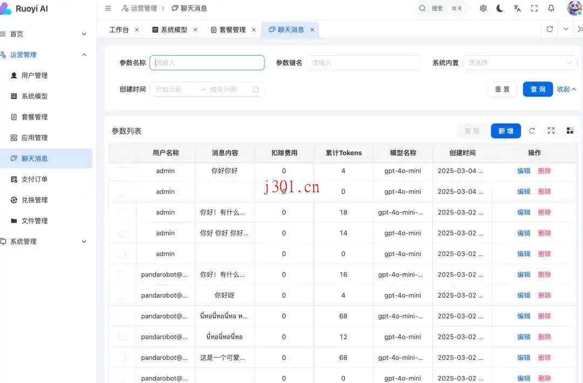Click the 查询 search button
Viewport: 583px width, 383px height.
538,89
